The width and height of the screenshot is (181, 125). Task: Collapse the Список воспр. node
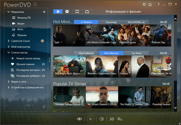click(x=8, y=53)
